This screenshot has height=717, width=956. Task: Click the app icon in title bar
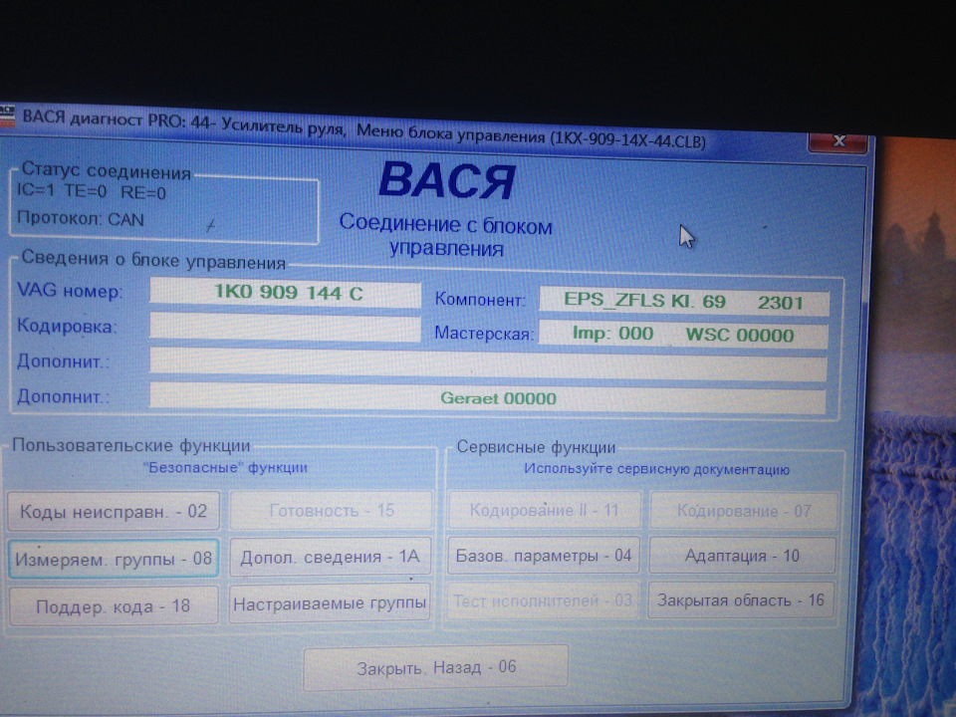click(7, 116)
